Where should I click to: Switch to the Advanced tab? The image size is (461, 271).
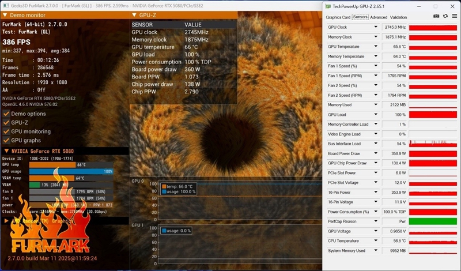(379, 17)
